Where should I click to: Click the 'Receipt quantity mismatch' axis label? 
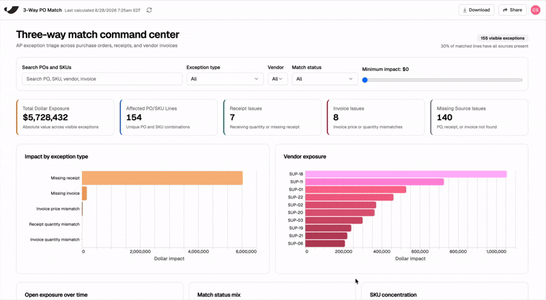pyautogui.click(x=55, y=224)
